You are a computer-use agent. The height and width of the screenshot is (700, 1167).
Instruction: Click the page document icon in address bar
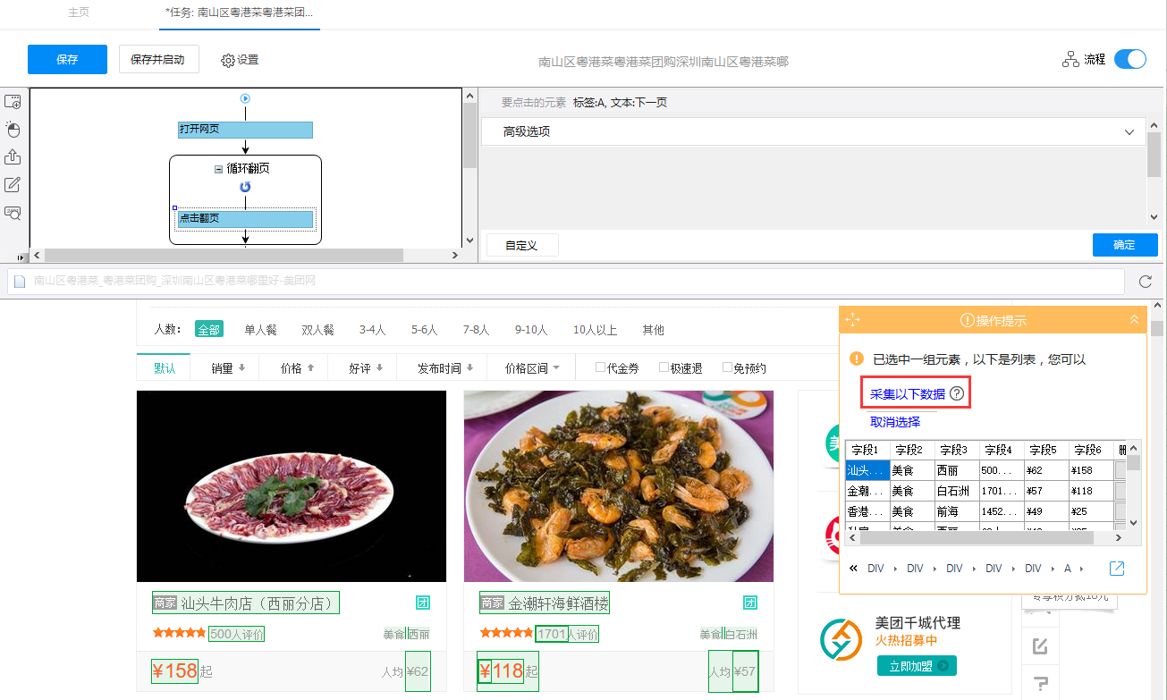point(21,281)
